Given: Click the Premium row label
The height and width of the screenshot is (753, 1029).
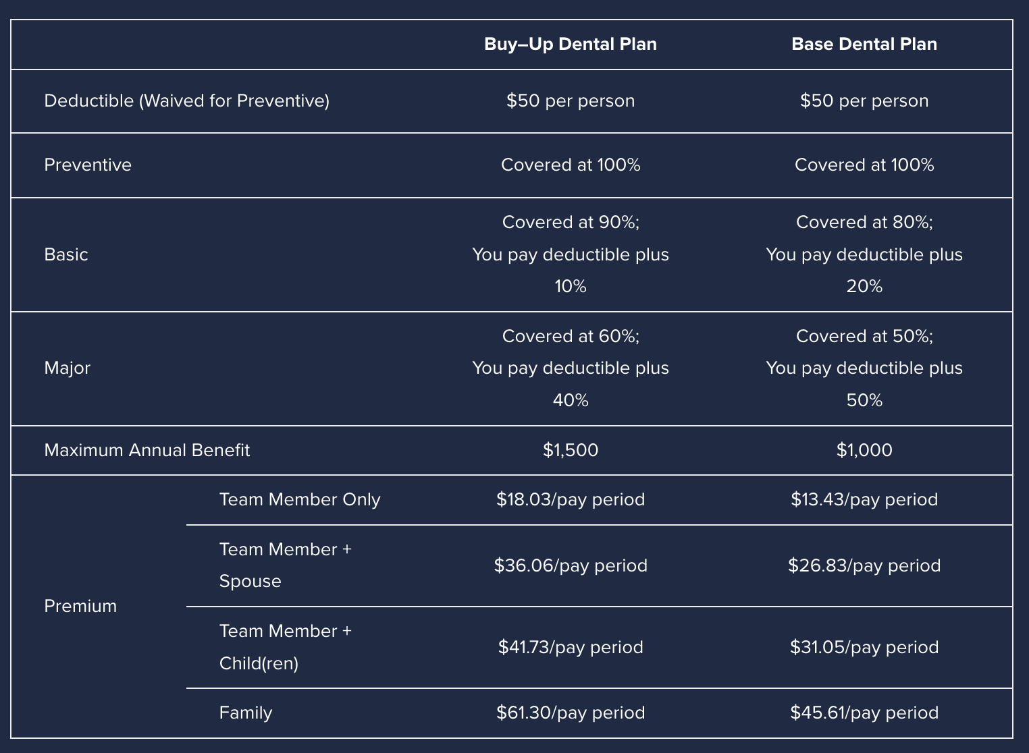Looking at the screenshot, I should point(80,606).
